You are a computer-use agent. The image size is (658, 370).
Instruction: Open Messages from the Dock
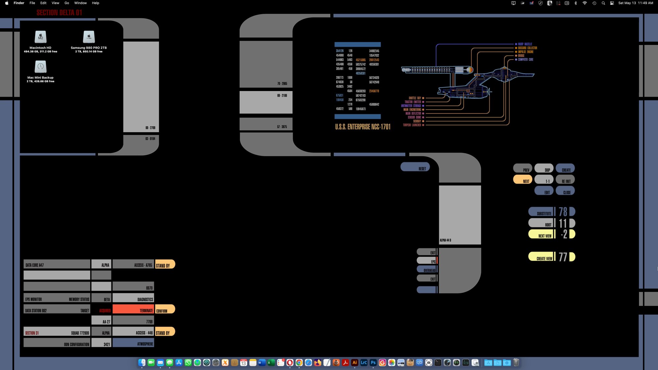click(169, 362)
